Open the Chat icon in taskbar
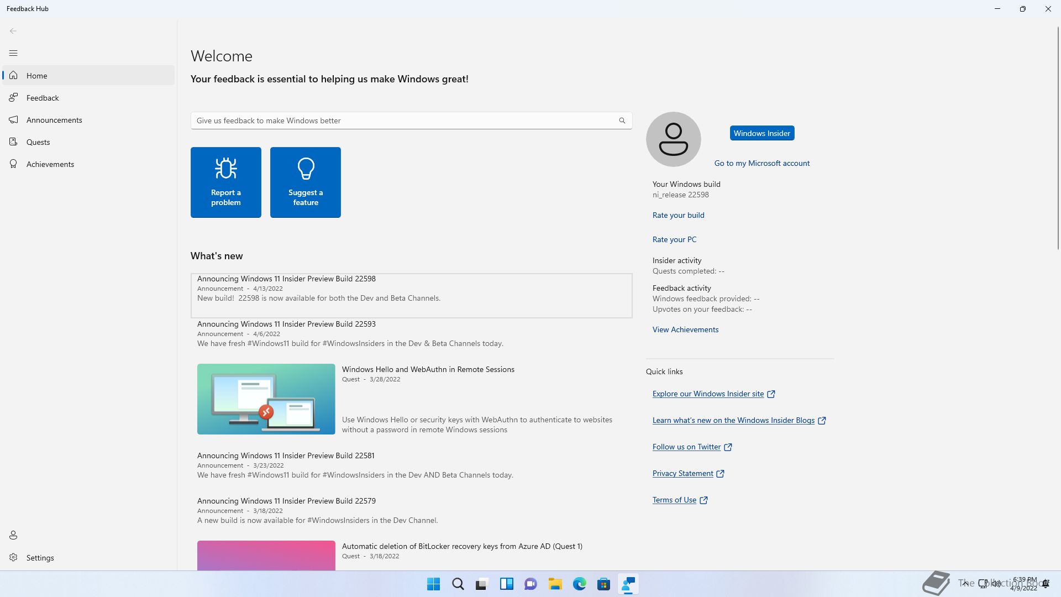Viewport: 1061px width, 597px height. pos(531,584)
